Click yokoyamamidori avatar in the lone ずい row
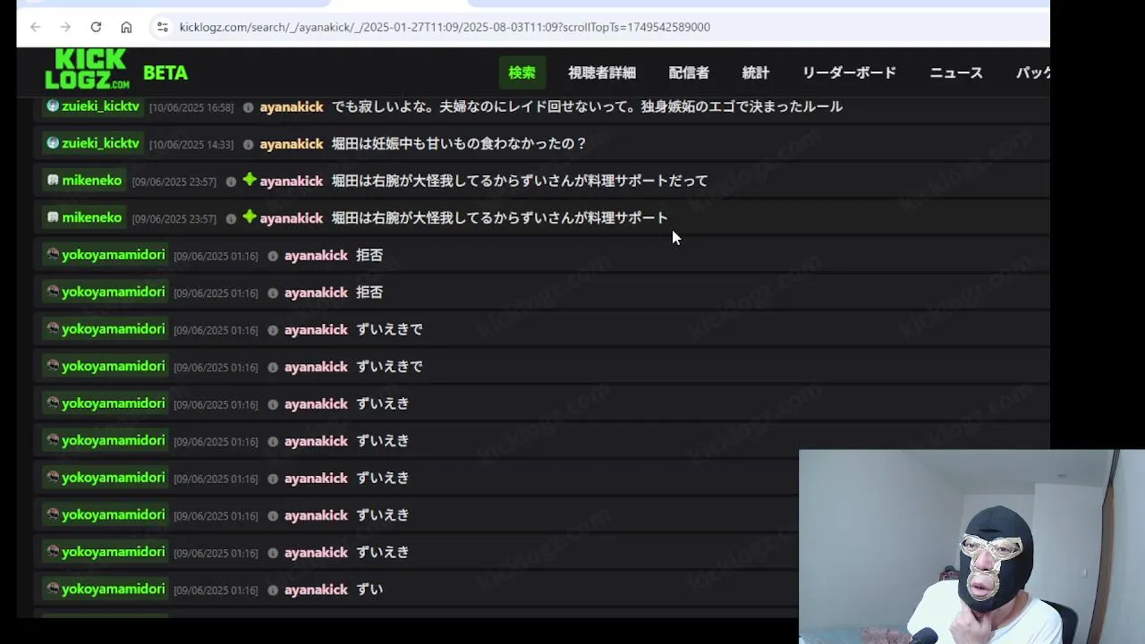The image size is (1145, 644). click(x=53, y=589)
